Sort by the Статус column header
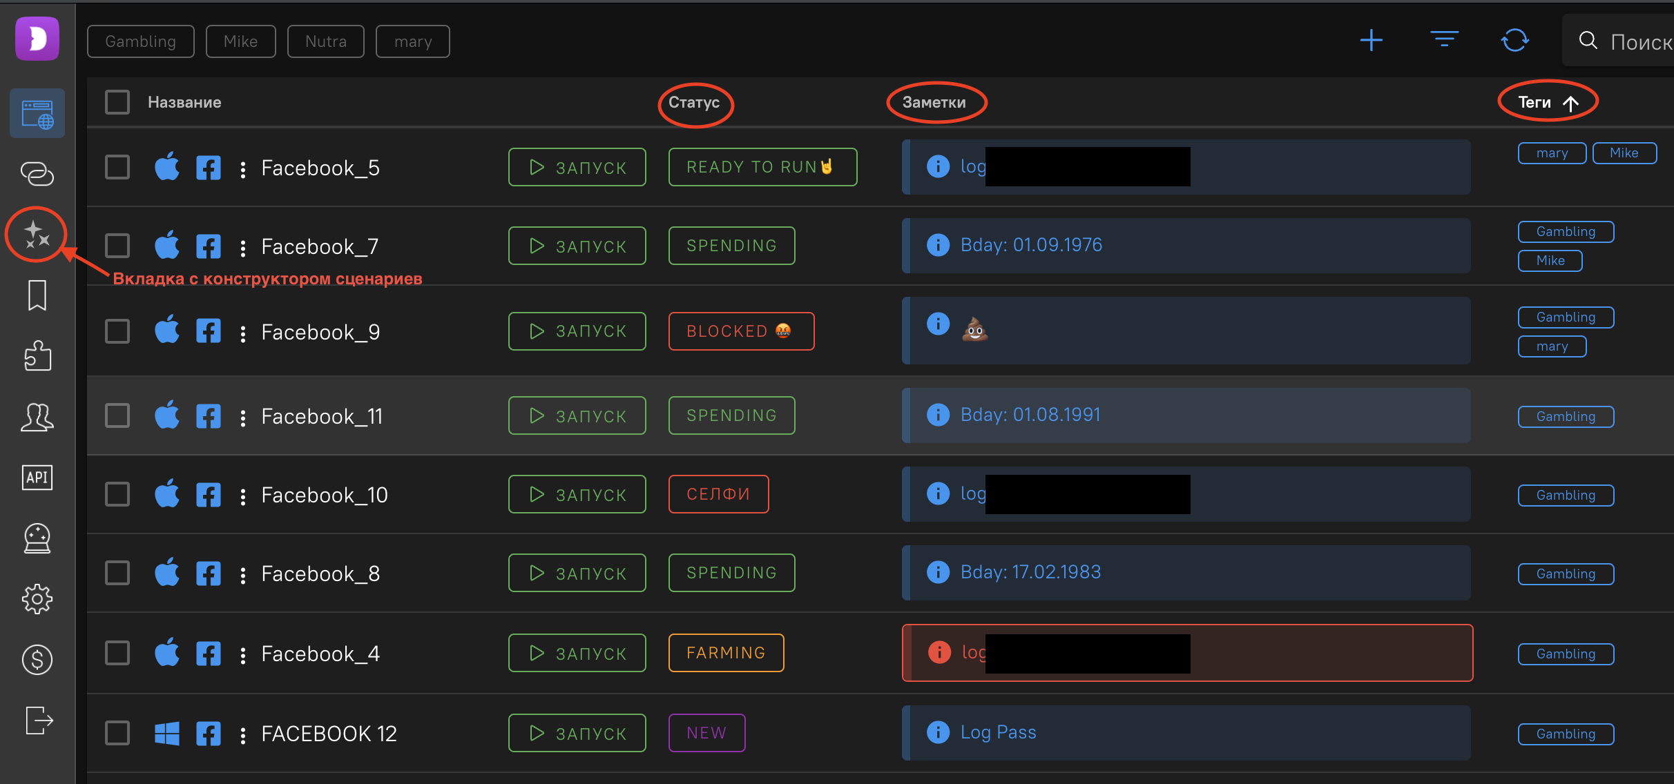The height and width of the screenshot is (784, 1674). tap(694, 102)
